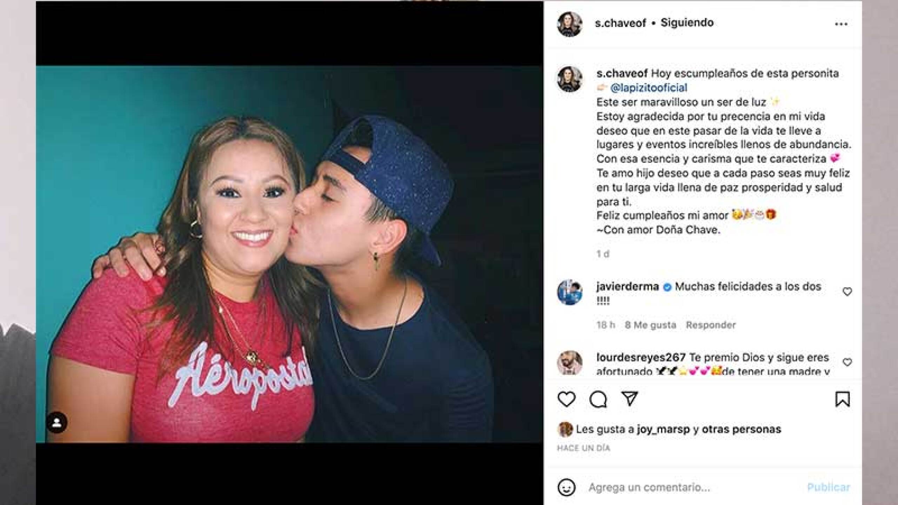Open the @lapizitooficial mention link
This screenshot has width=898, height=505.
click(x=649, y=88)
